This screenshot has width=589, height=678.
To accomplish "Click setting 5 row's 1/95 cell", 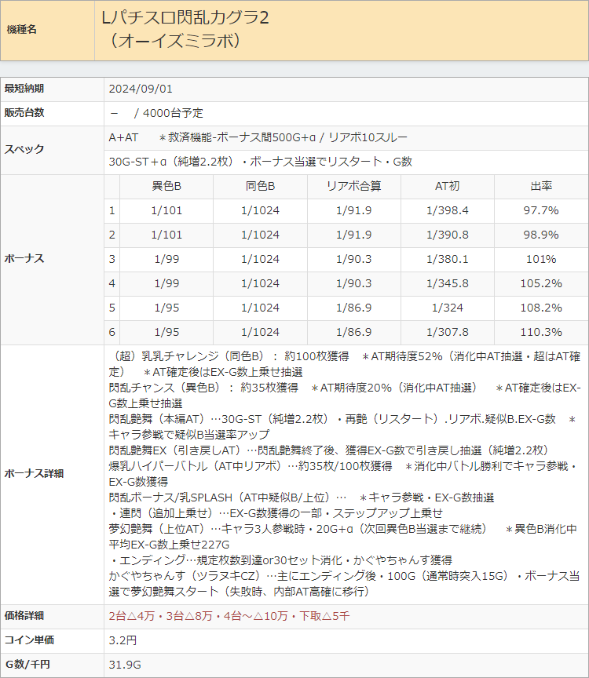I will pos(166,308).
